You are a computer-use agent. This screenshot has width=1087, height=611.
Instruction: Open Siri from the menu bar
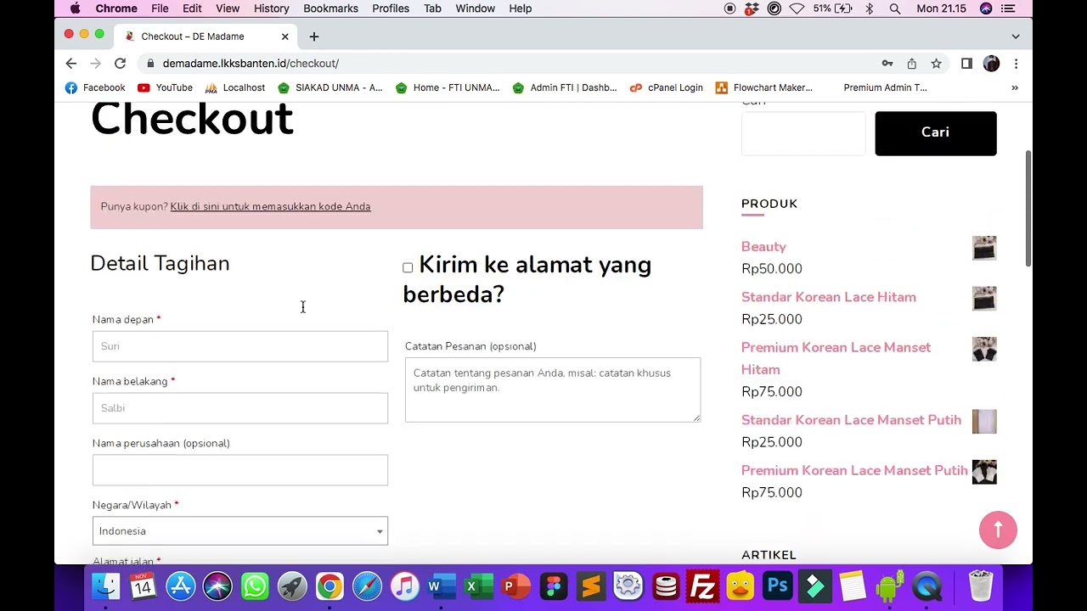click(x=986, y=8)
